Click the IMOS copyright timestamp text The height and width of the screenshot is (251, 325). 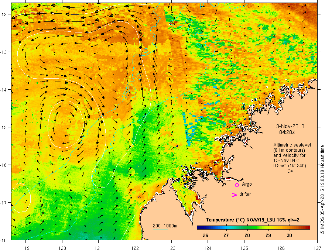coord(322,189)
